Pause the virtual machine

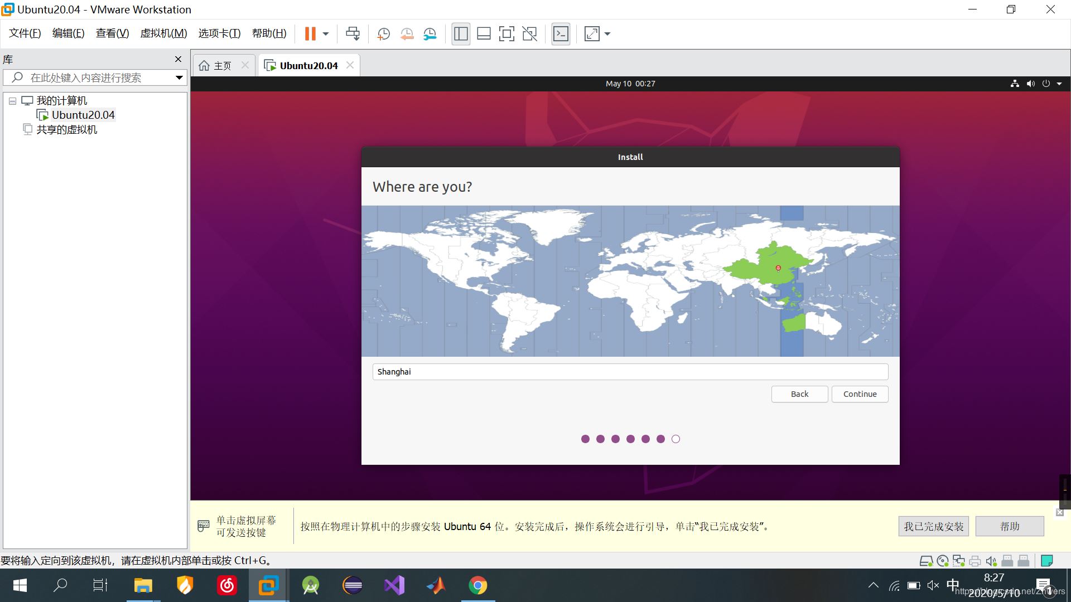(x=310, y=34)
